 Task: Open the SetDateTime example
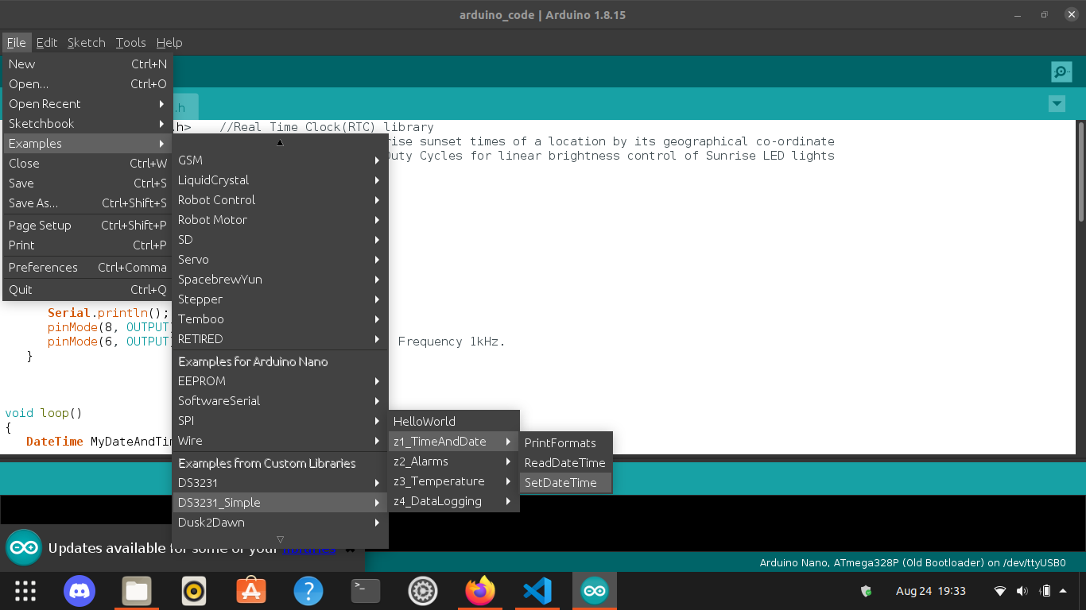pyautogui.click(x=566, y=483)
